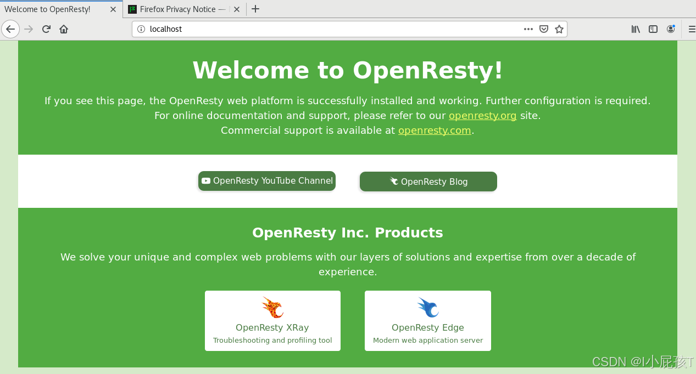
Task: Click the OpenResty Edge blue bird logo
Action: pyautogui.click(x=428, y=308)
